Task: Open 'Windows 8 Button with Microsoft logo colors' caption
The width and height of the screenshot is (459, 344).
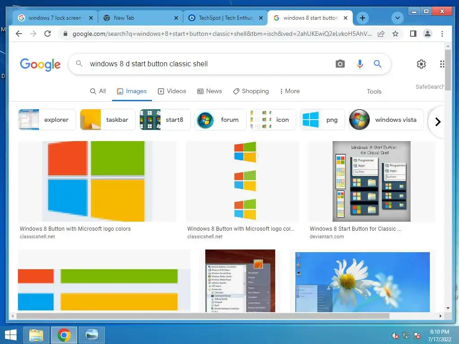Action: click(75, 229)
